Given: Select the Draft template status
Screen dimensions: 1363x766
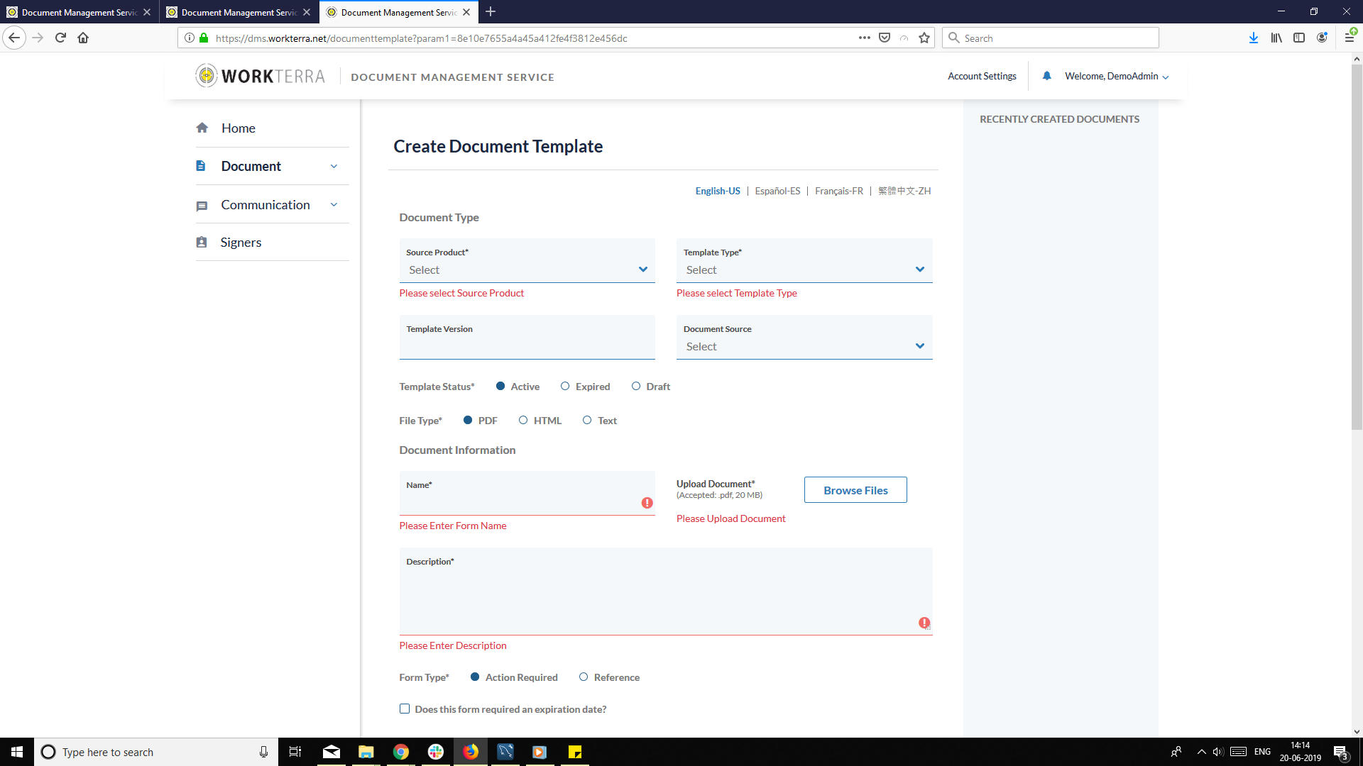Looking at the screenshot, I should pos(636,387).
